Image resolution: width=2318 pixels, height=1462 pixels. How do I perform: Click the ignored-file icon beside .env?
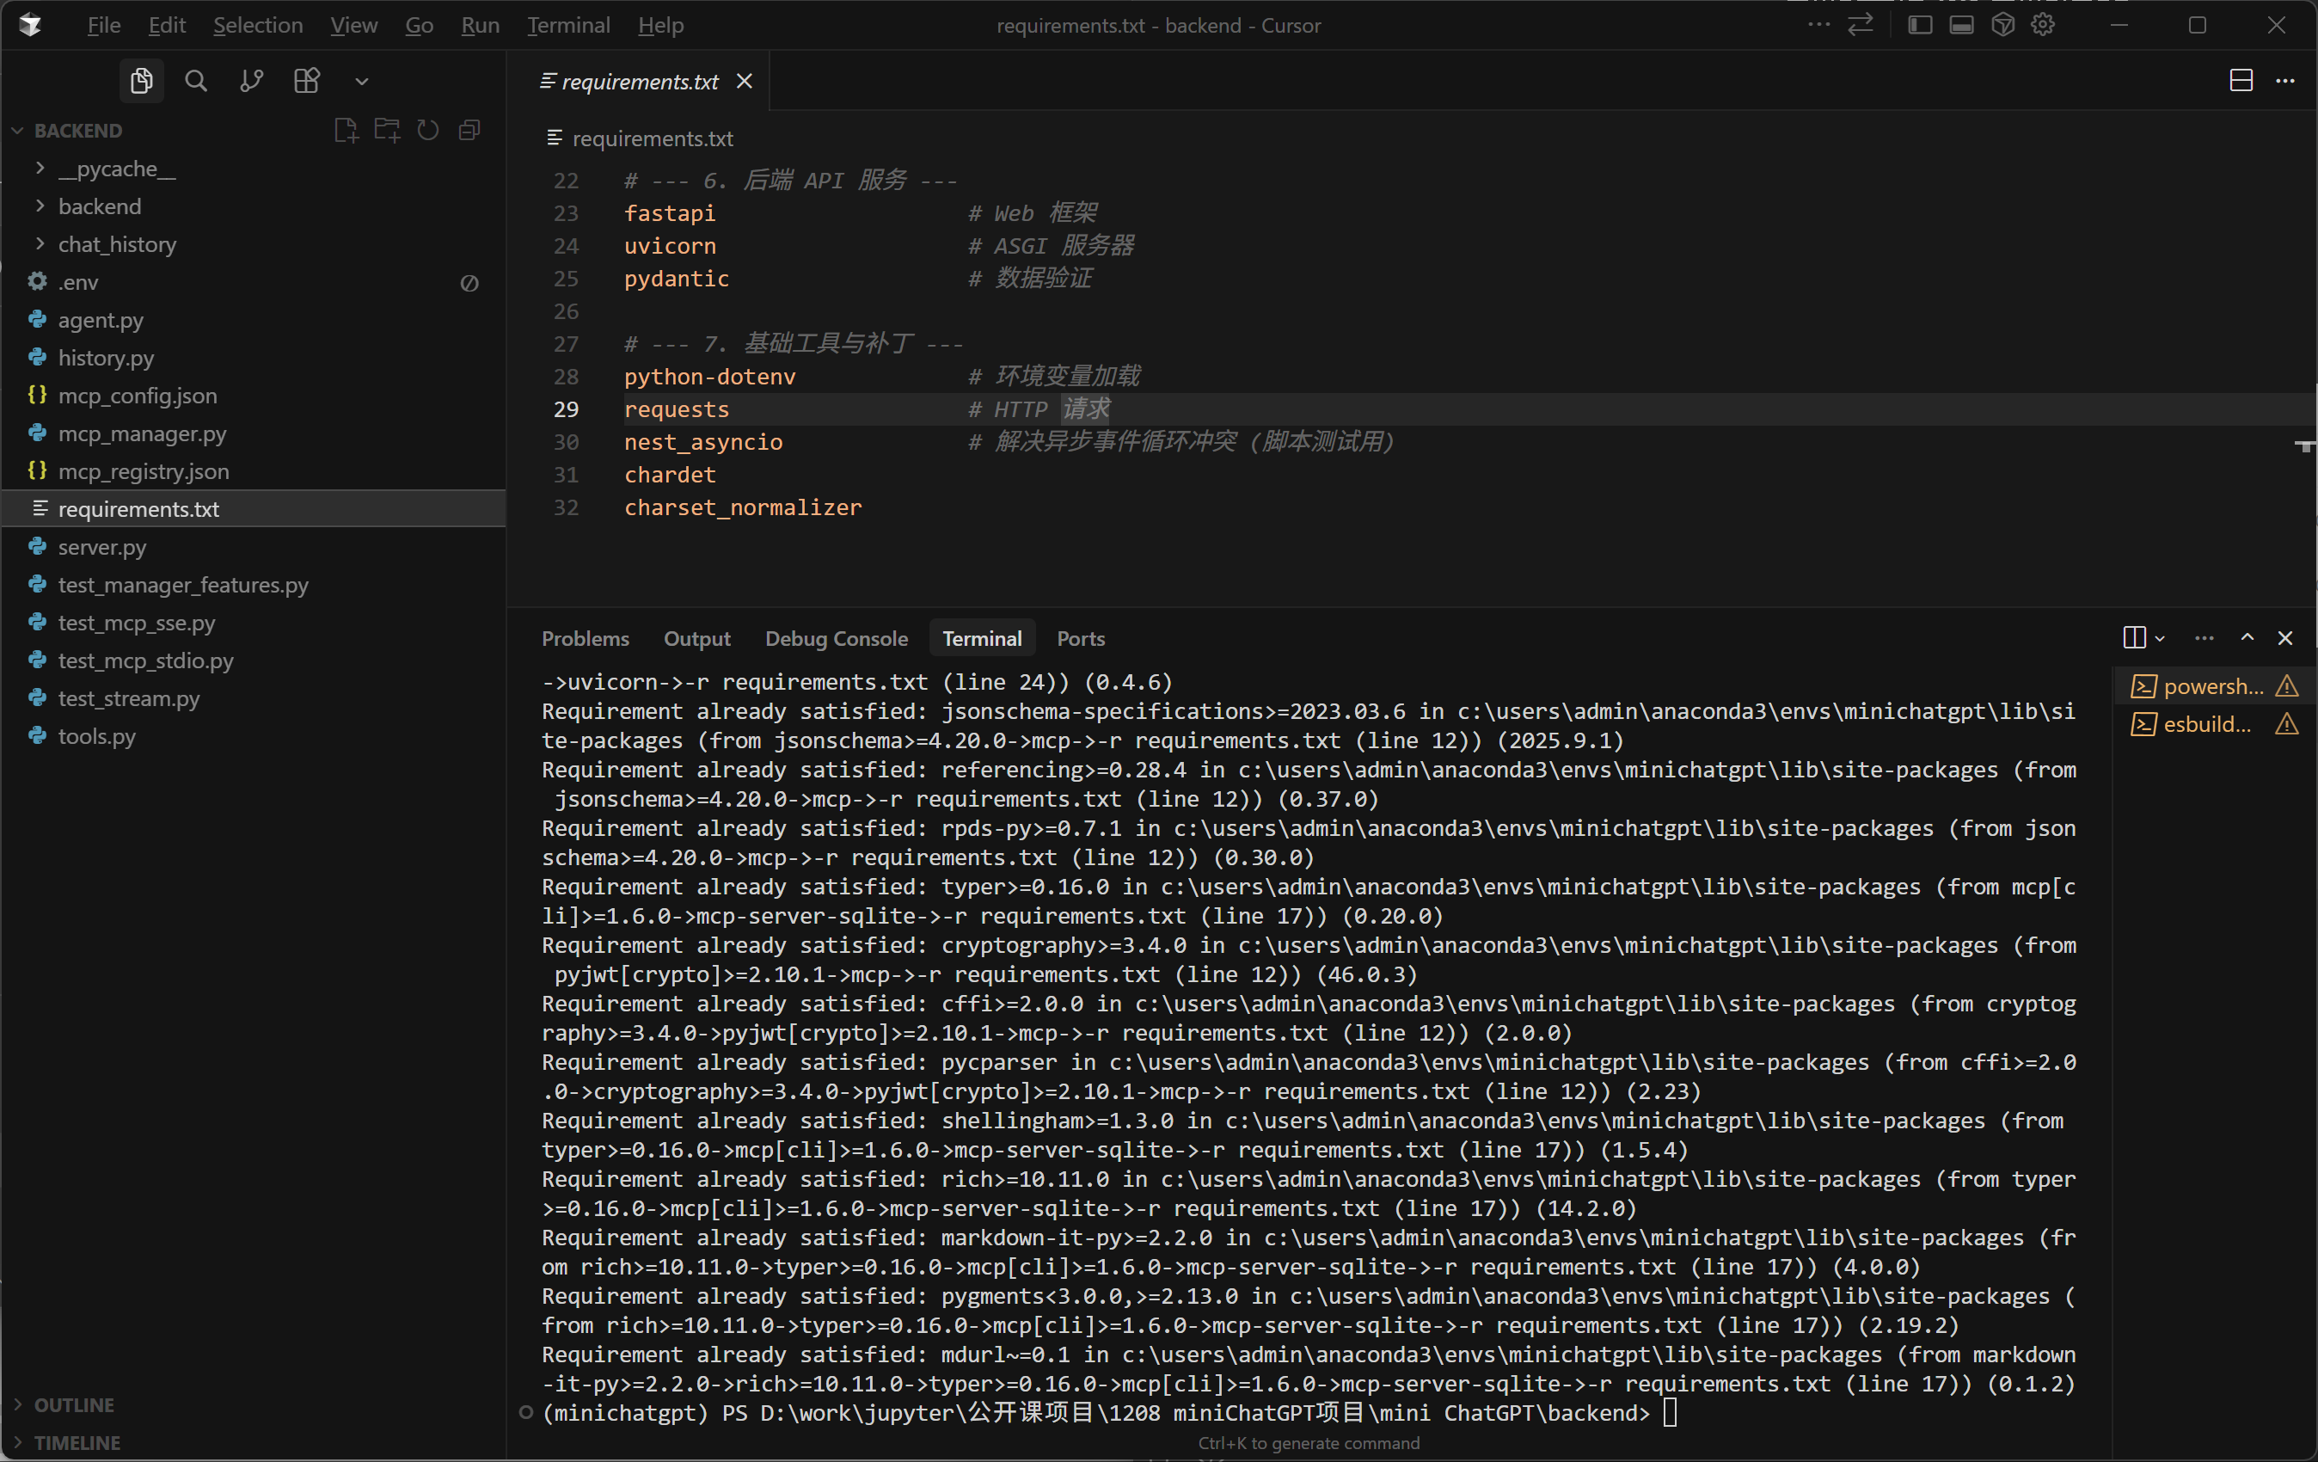pyautogui.click(x=469, y=283)
